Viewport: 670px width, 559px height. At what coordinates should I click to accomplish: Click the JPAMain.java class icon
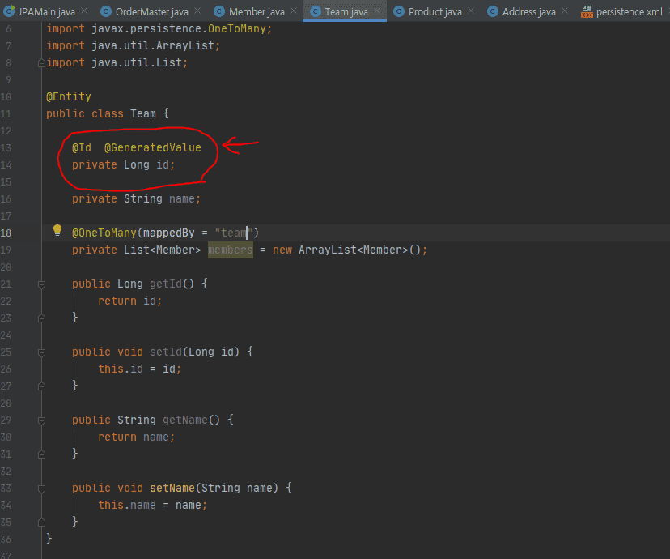pos(9,11)
